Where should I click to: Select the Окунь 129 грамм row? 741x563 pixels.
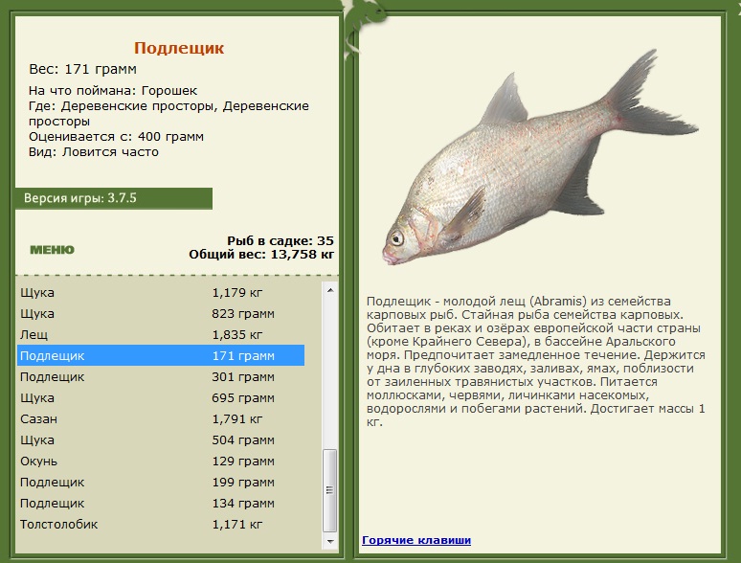tap(161, 461)
